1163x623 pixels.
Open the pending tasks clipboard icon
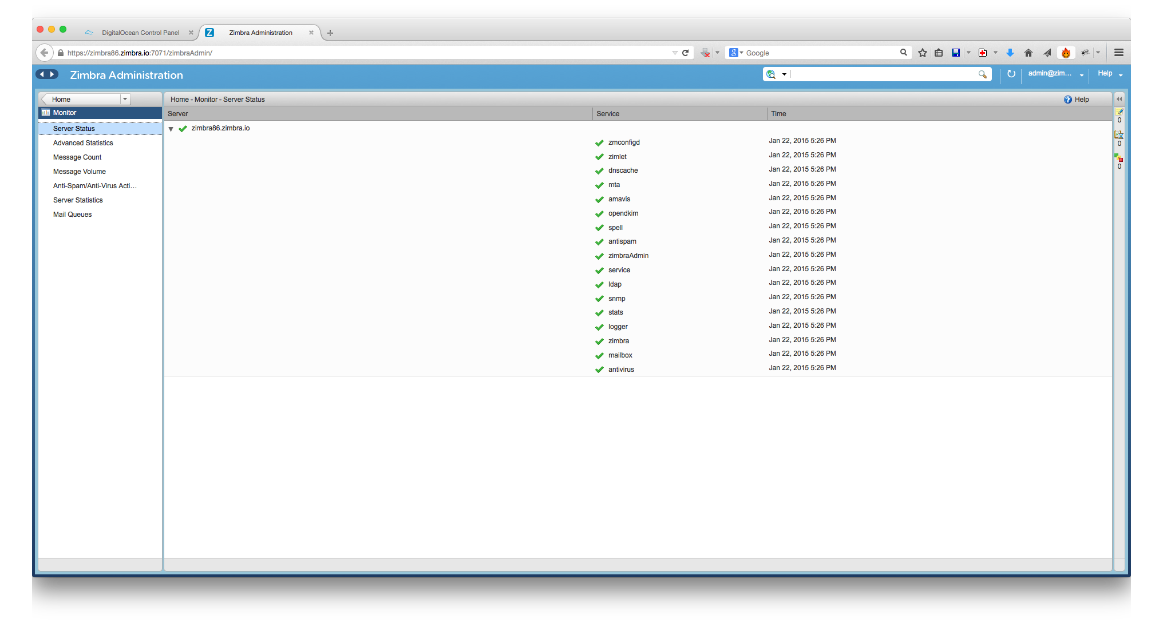pyautogui.click(x=1119, y=134)
